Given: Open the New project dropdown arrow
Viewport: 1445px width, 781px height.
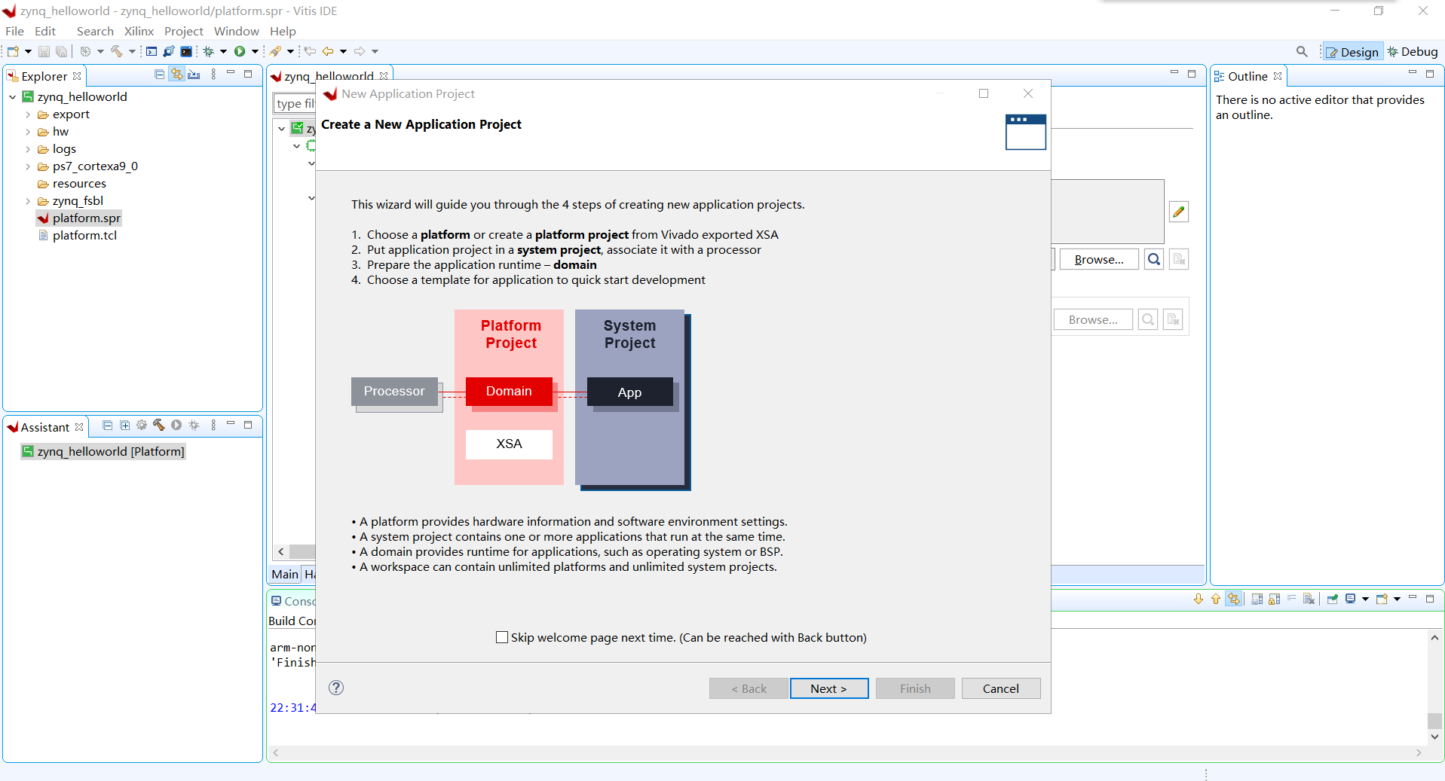Looking at the screenshot, I should (x=28, y=51).
